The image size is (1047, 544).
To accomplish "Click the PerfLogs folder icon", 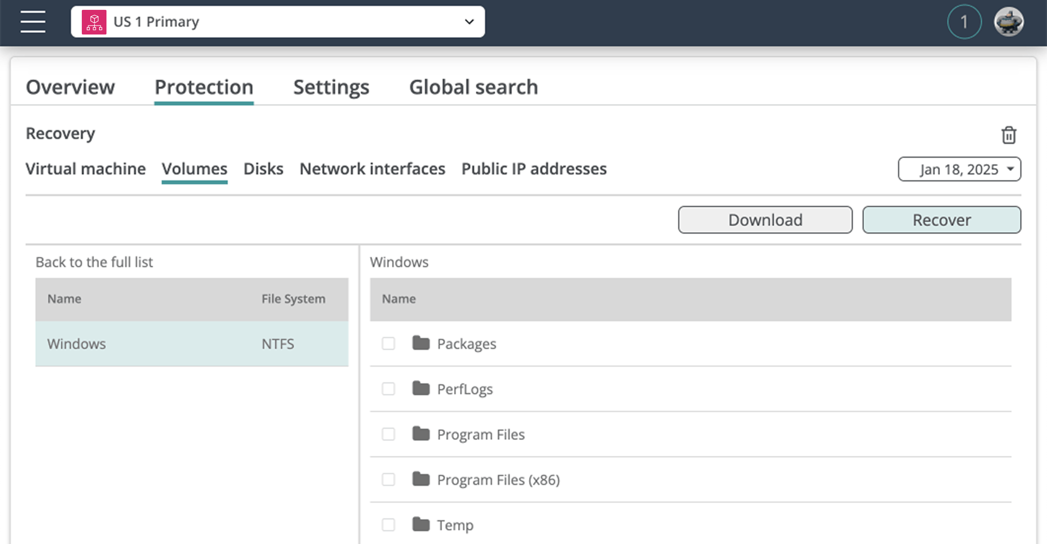I will point(420,388).
